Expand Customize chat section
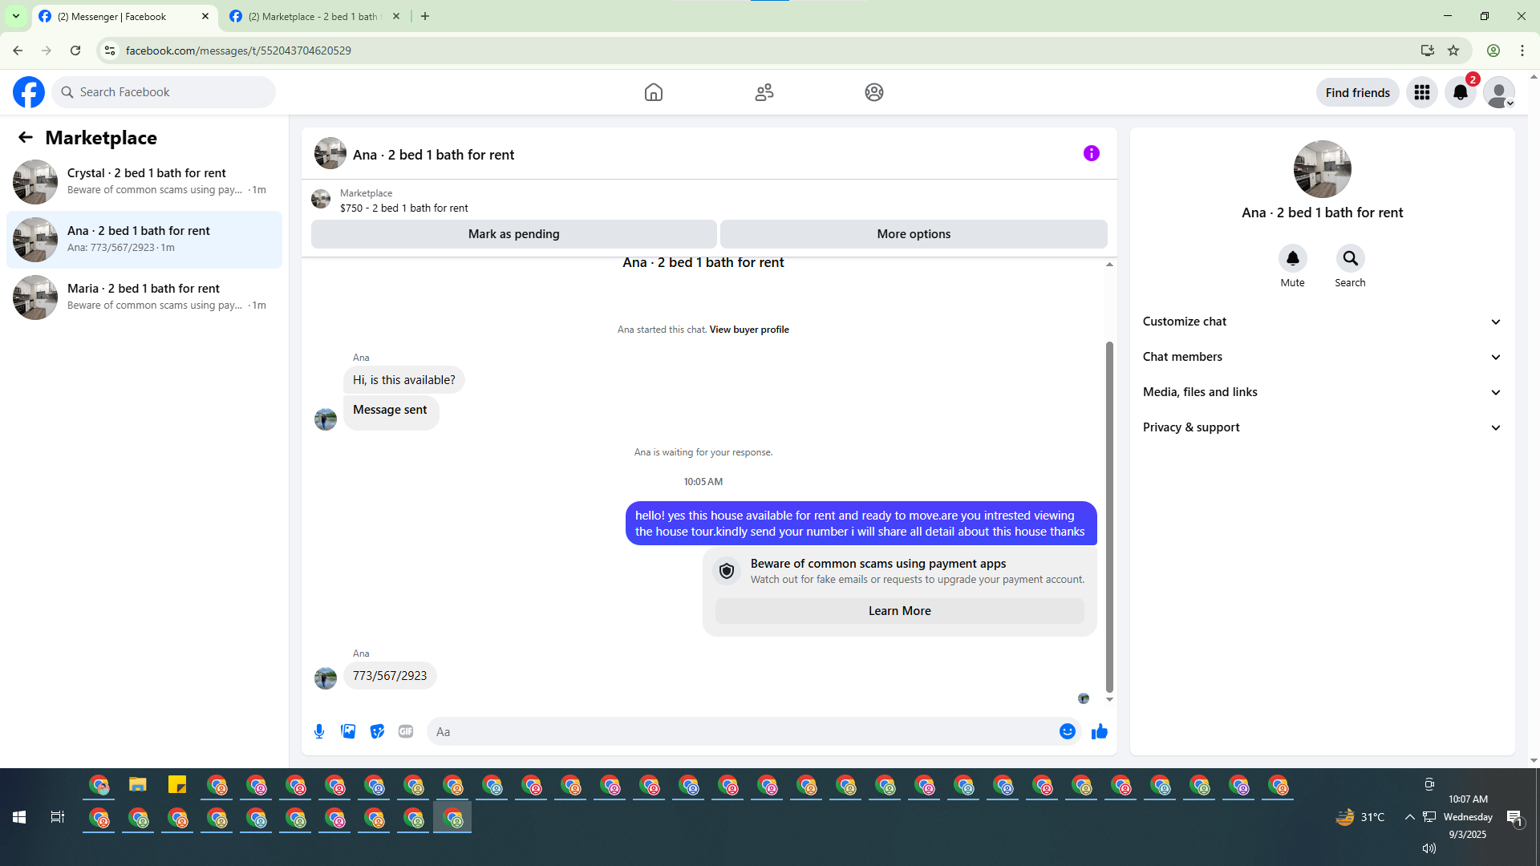The image size is (1540, 866). coord(1322,322)
